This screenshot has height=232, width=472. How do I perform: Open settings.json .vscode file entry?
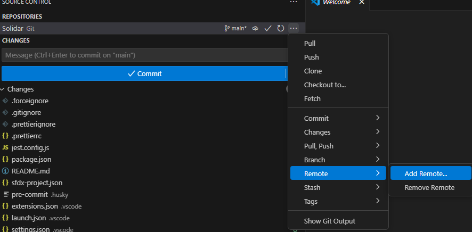[43, 229]
